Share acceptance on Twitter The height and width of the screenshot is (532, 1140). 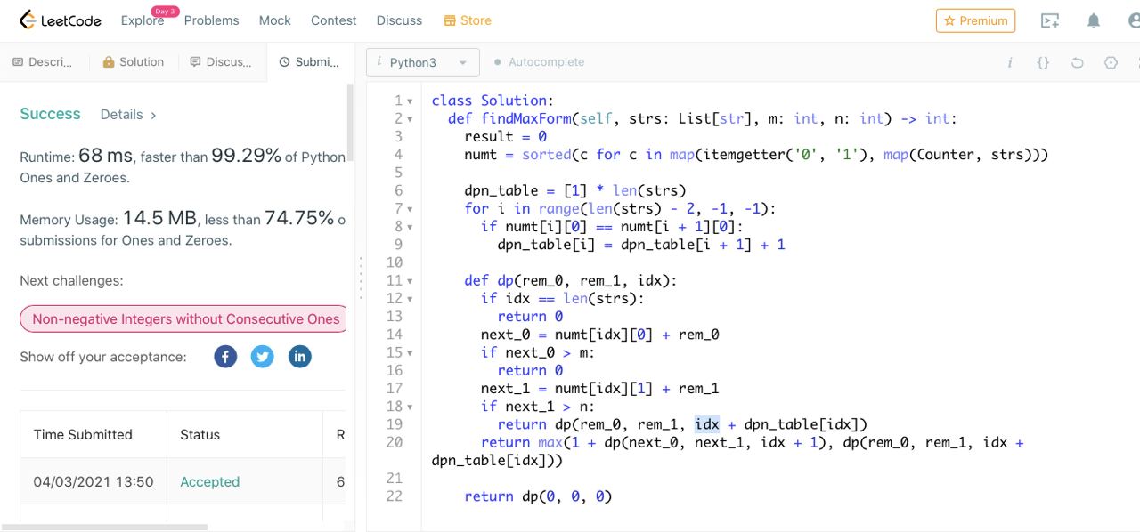(x=263, y=357)
